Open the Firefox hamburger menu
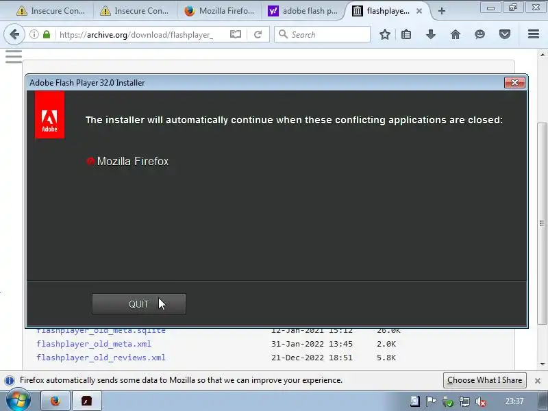Viewport: 548px width, 411px height. coord(534,34)
